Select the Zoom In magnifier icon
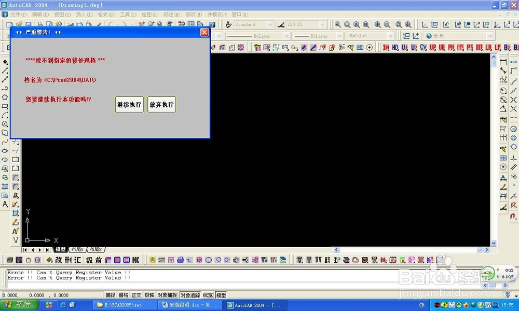 (377, 24)
